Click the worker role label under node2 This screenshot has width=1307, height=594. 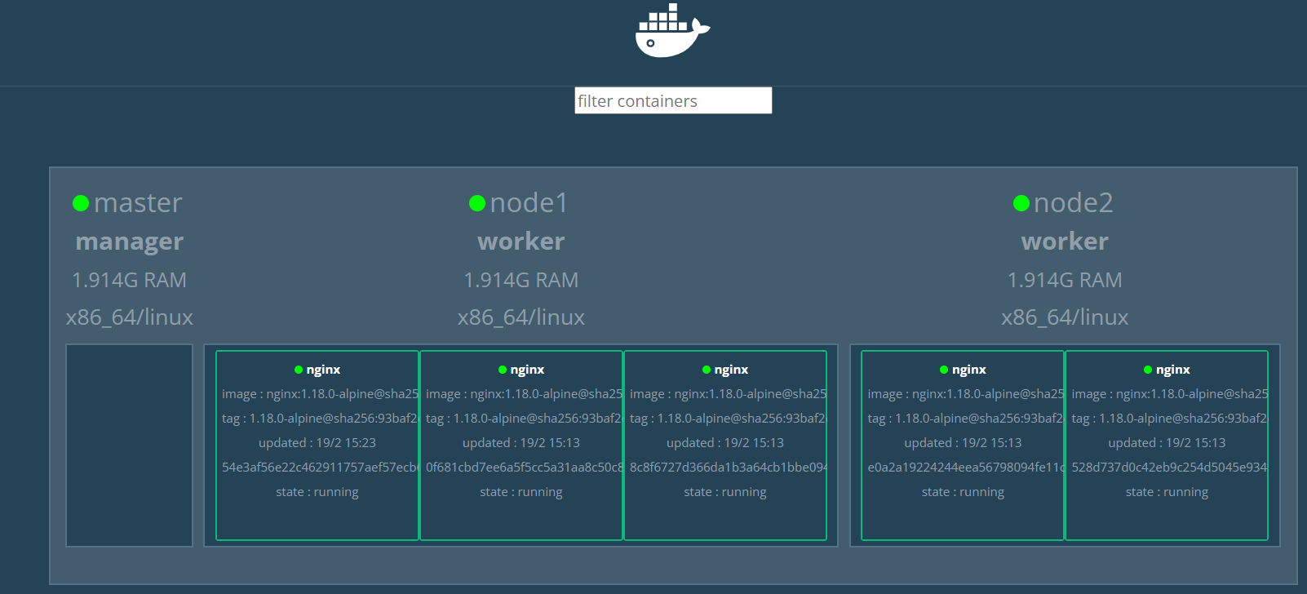pos(1065,242)
